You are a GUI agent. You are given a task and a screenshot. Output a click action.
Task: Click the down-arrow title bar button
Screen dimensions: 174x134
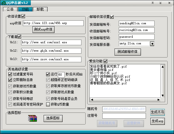160,3
